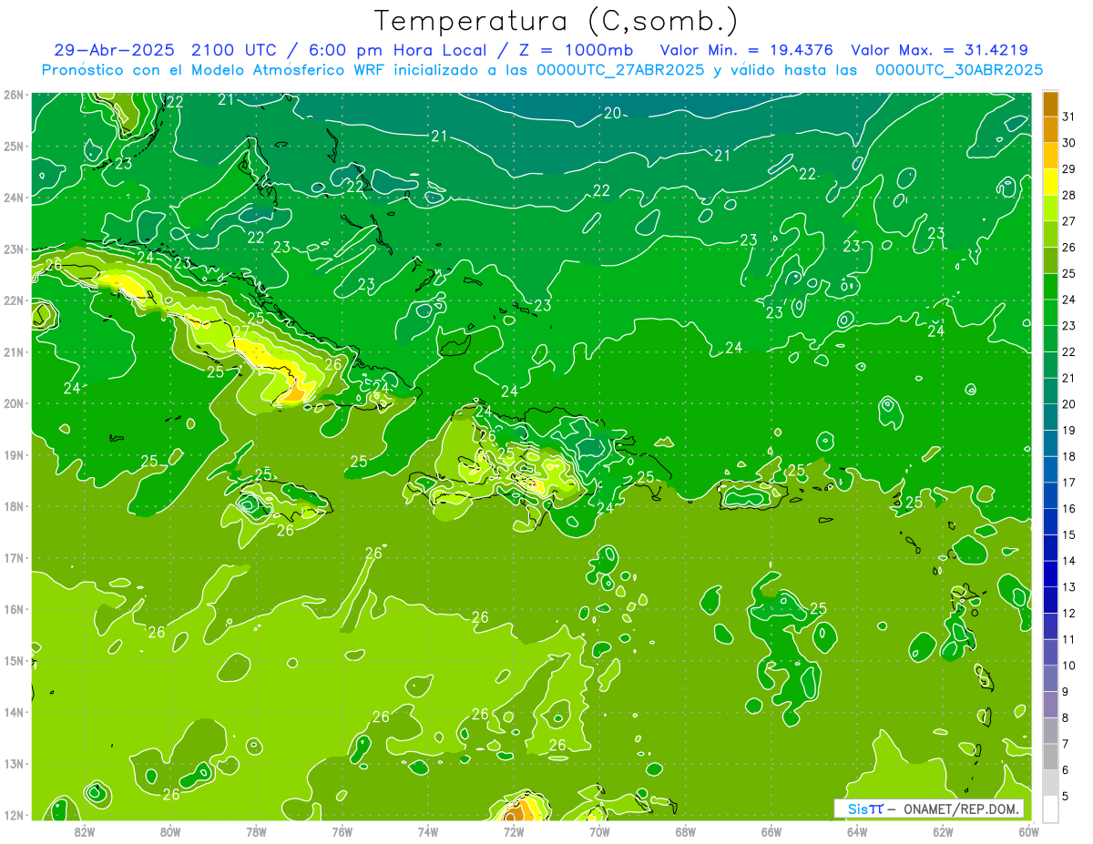The height and width of the screenshot is (844, 1093).
Task: Click the 76W longitude axis label
Action: [x=342, y=830]
